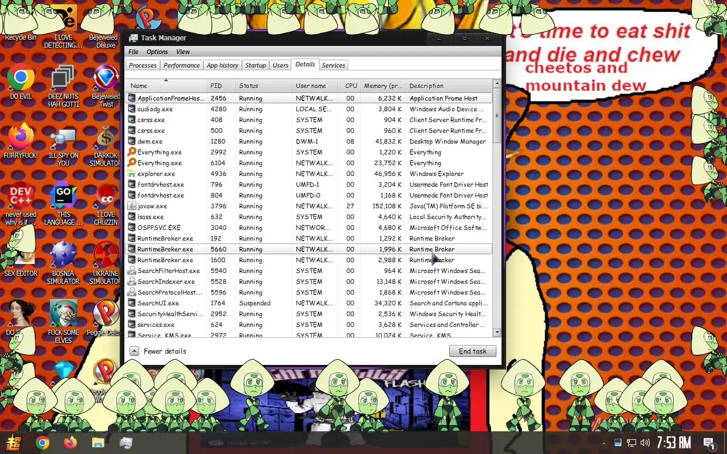727x454 pixels.
Task: Click the Task Manager taskbar button
Action: pyautogui.click(x=126, y=443)
